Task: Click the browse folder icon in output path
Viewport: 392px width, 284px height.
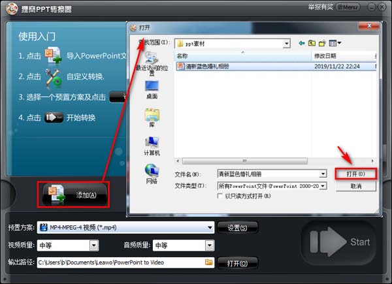Action: coord(209,262)
